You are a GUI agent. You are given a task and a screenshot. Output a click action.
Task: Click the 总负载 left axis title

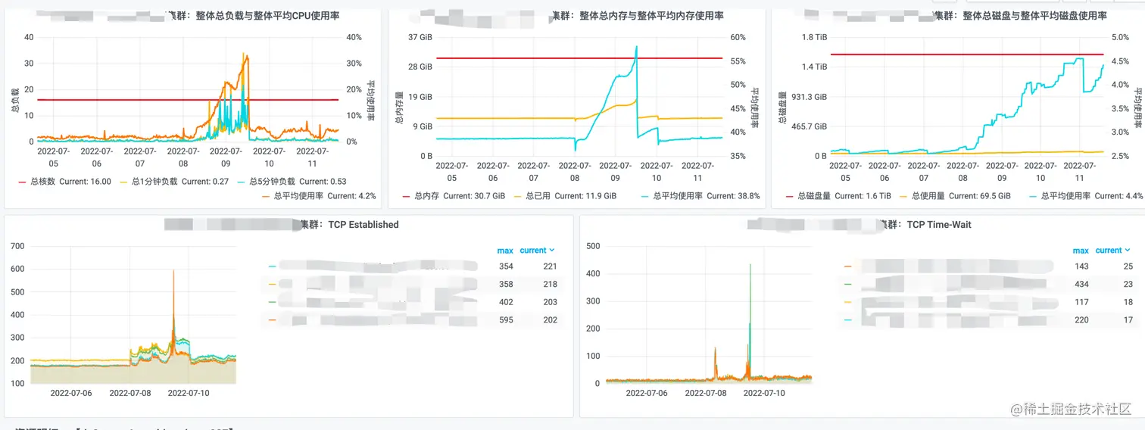pyautogui.click(x=14, y=98)
